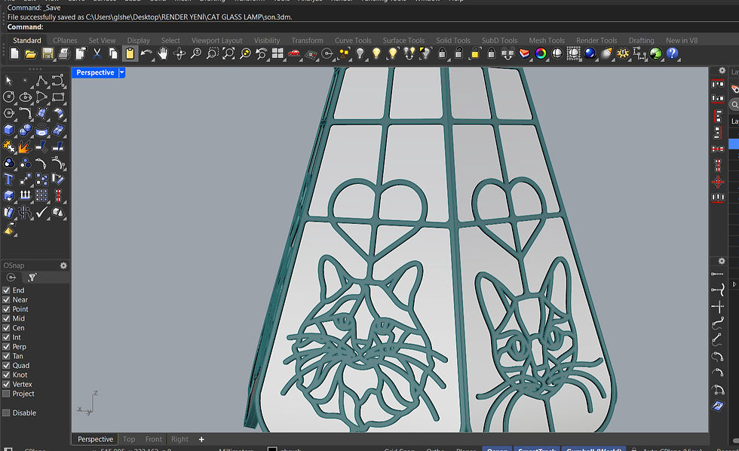
Task: Select the Cut scissors icon
Action: pyautogui.click(x=97, y=54)
